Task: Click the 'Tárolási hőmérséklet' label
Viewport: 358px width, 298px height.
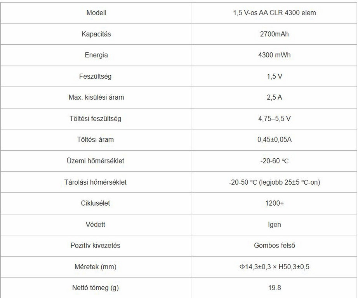Action: (x=96, y=182)
